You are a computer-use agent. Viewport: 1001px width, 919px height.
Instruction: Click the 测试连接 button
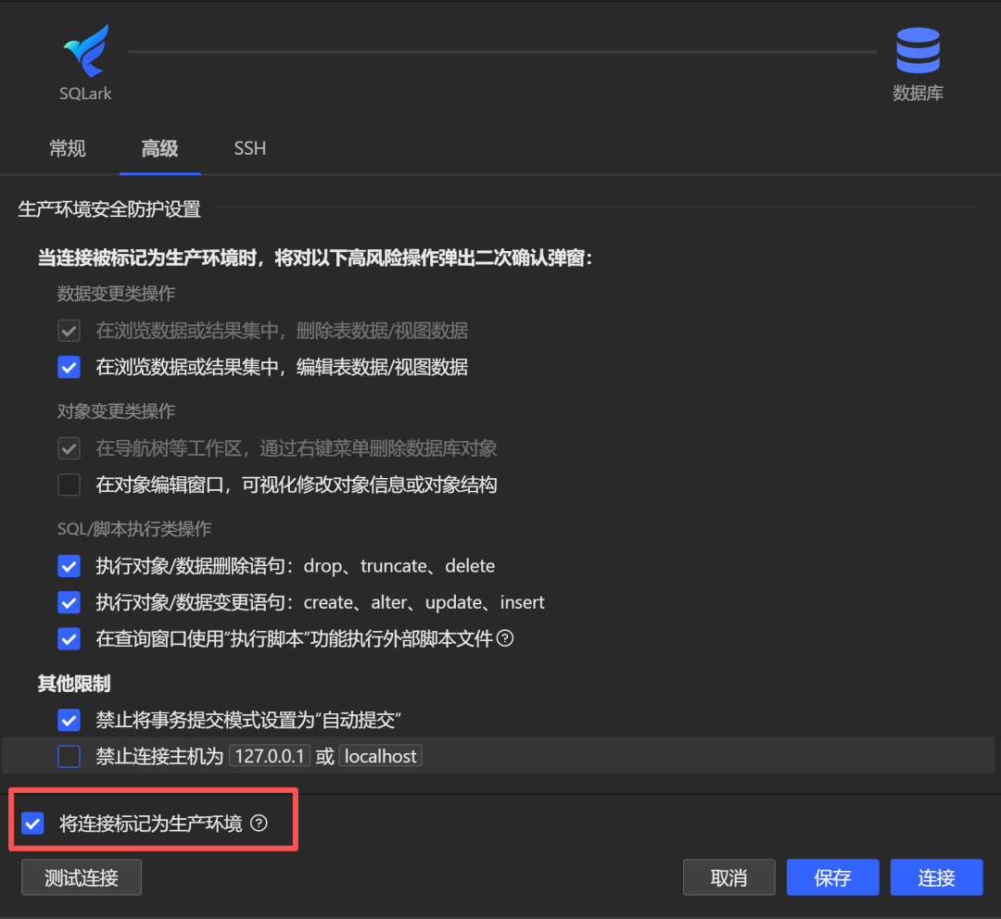point(82,877)
